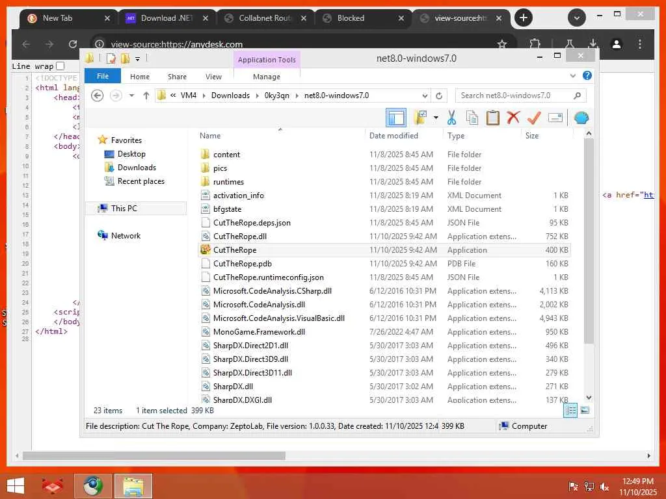Click the Explorer Help question mark icon
The image size is (666, 499).
pos(587,75)
